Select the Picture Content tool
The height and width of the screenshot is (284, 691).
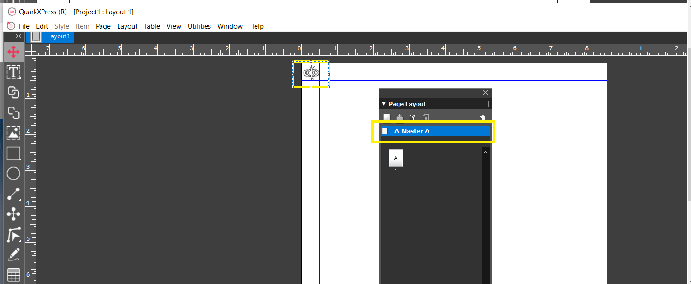pyautogui.click(x=13, y=133)
